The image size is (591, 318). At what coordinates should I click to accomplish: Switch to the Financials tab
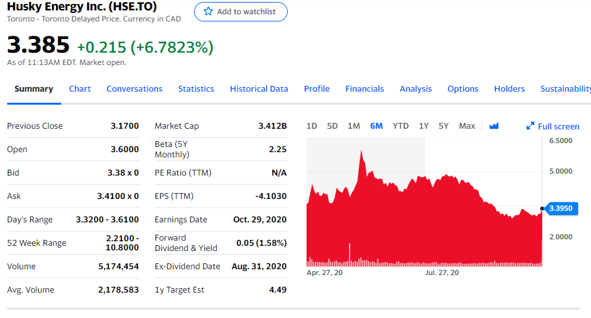364,89
